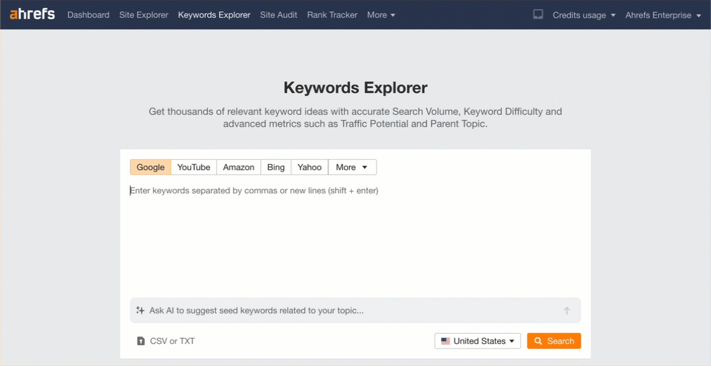Screen dimensions: 711x366
Task: Expand the Credits usage dropdown
Action: tap(579, 15)
